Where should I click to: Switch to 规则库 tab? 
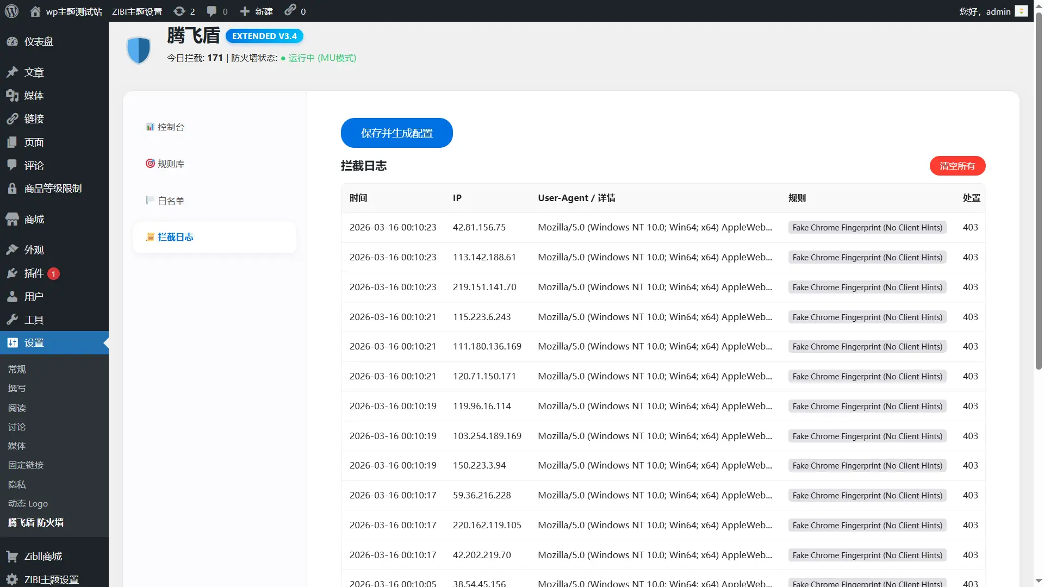(x=171, y=164)
